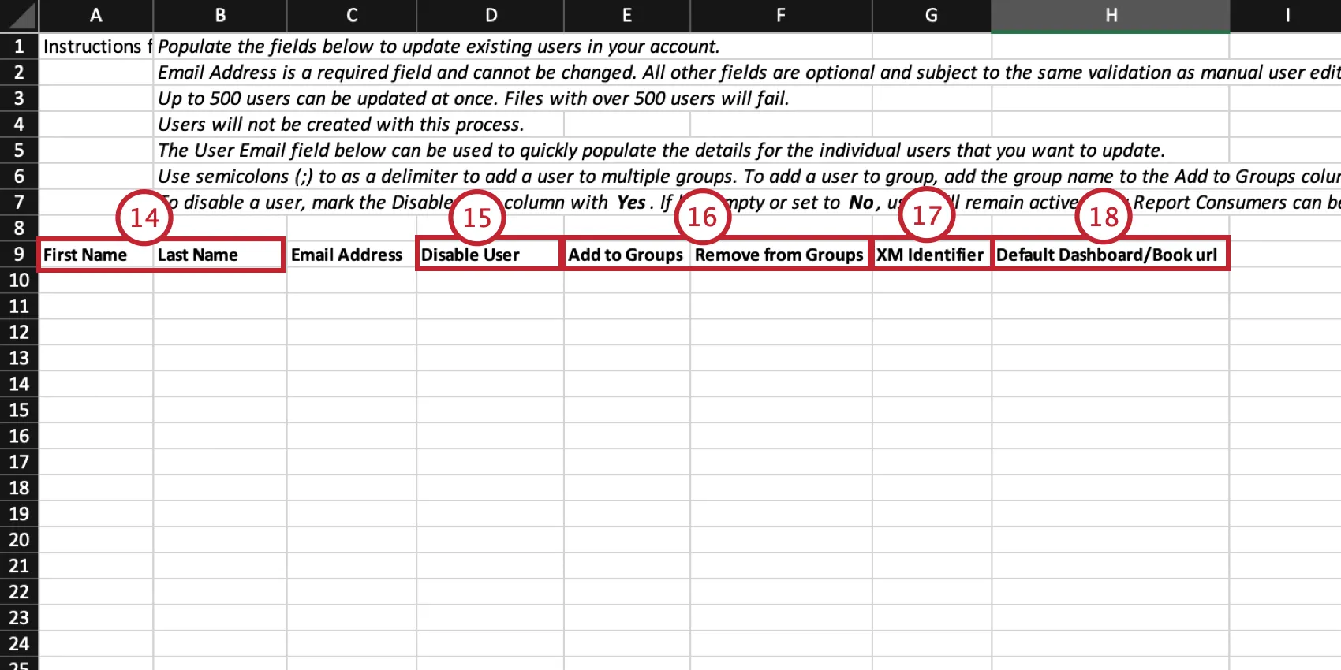Select column C header

(x=352, y=15)
